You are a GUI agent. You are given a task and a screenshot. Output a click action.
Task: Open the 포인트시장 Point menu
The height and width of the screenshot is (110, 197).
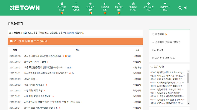148,7
